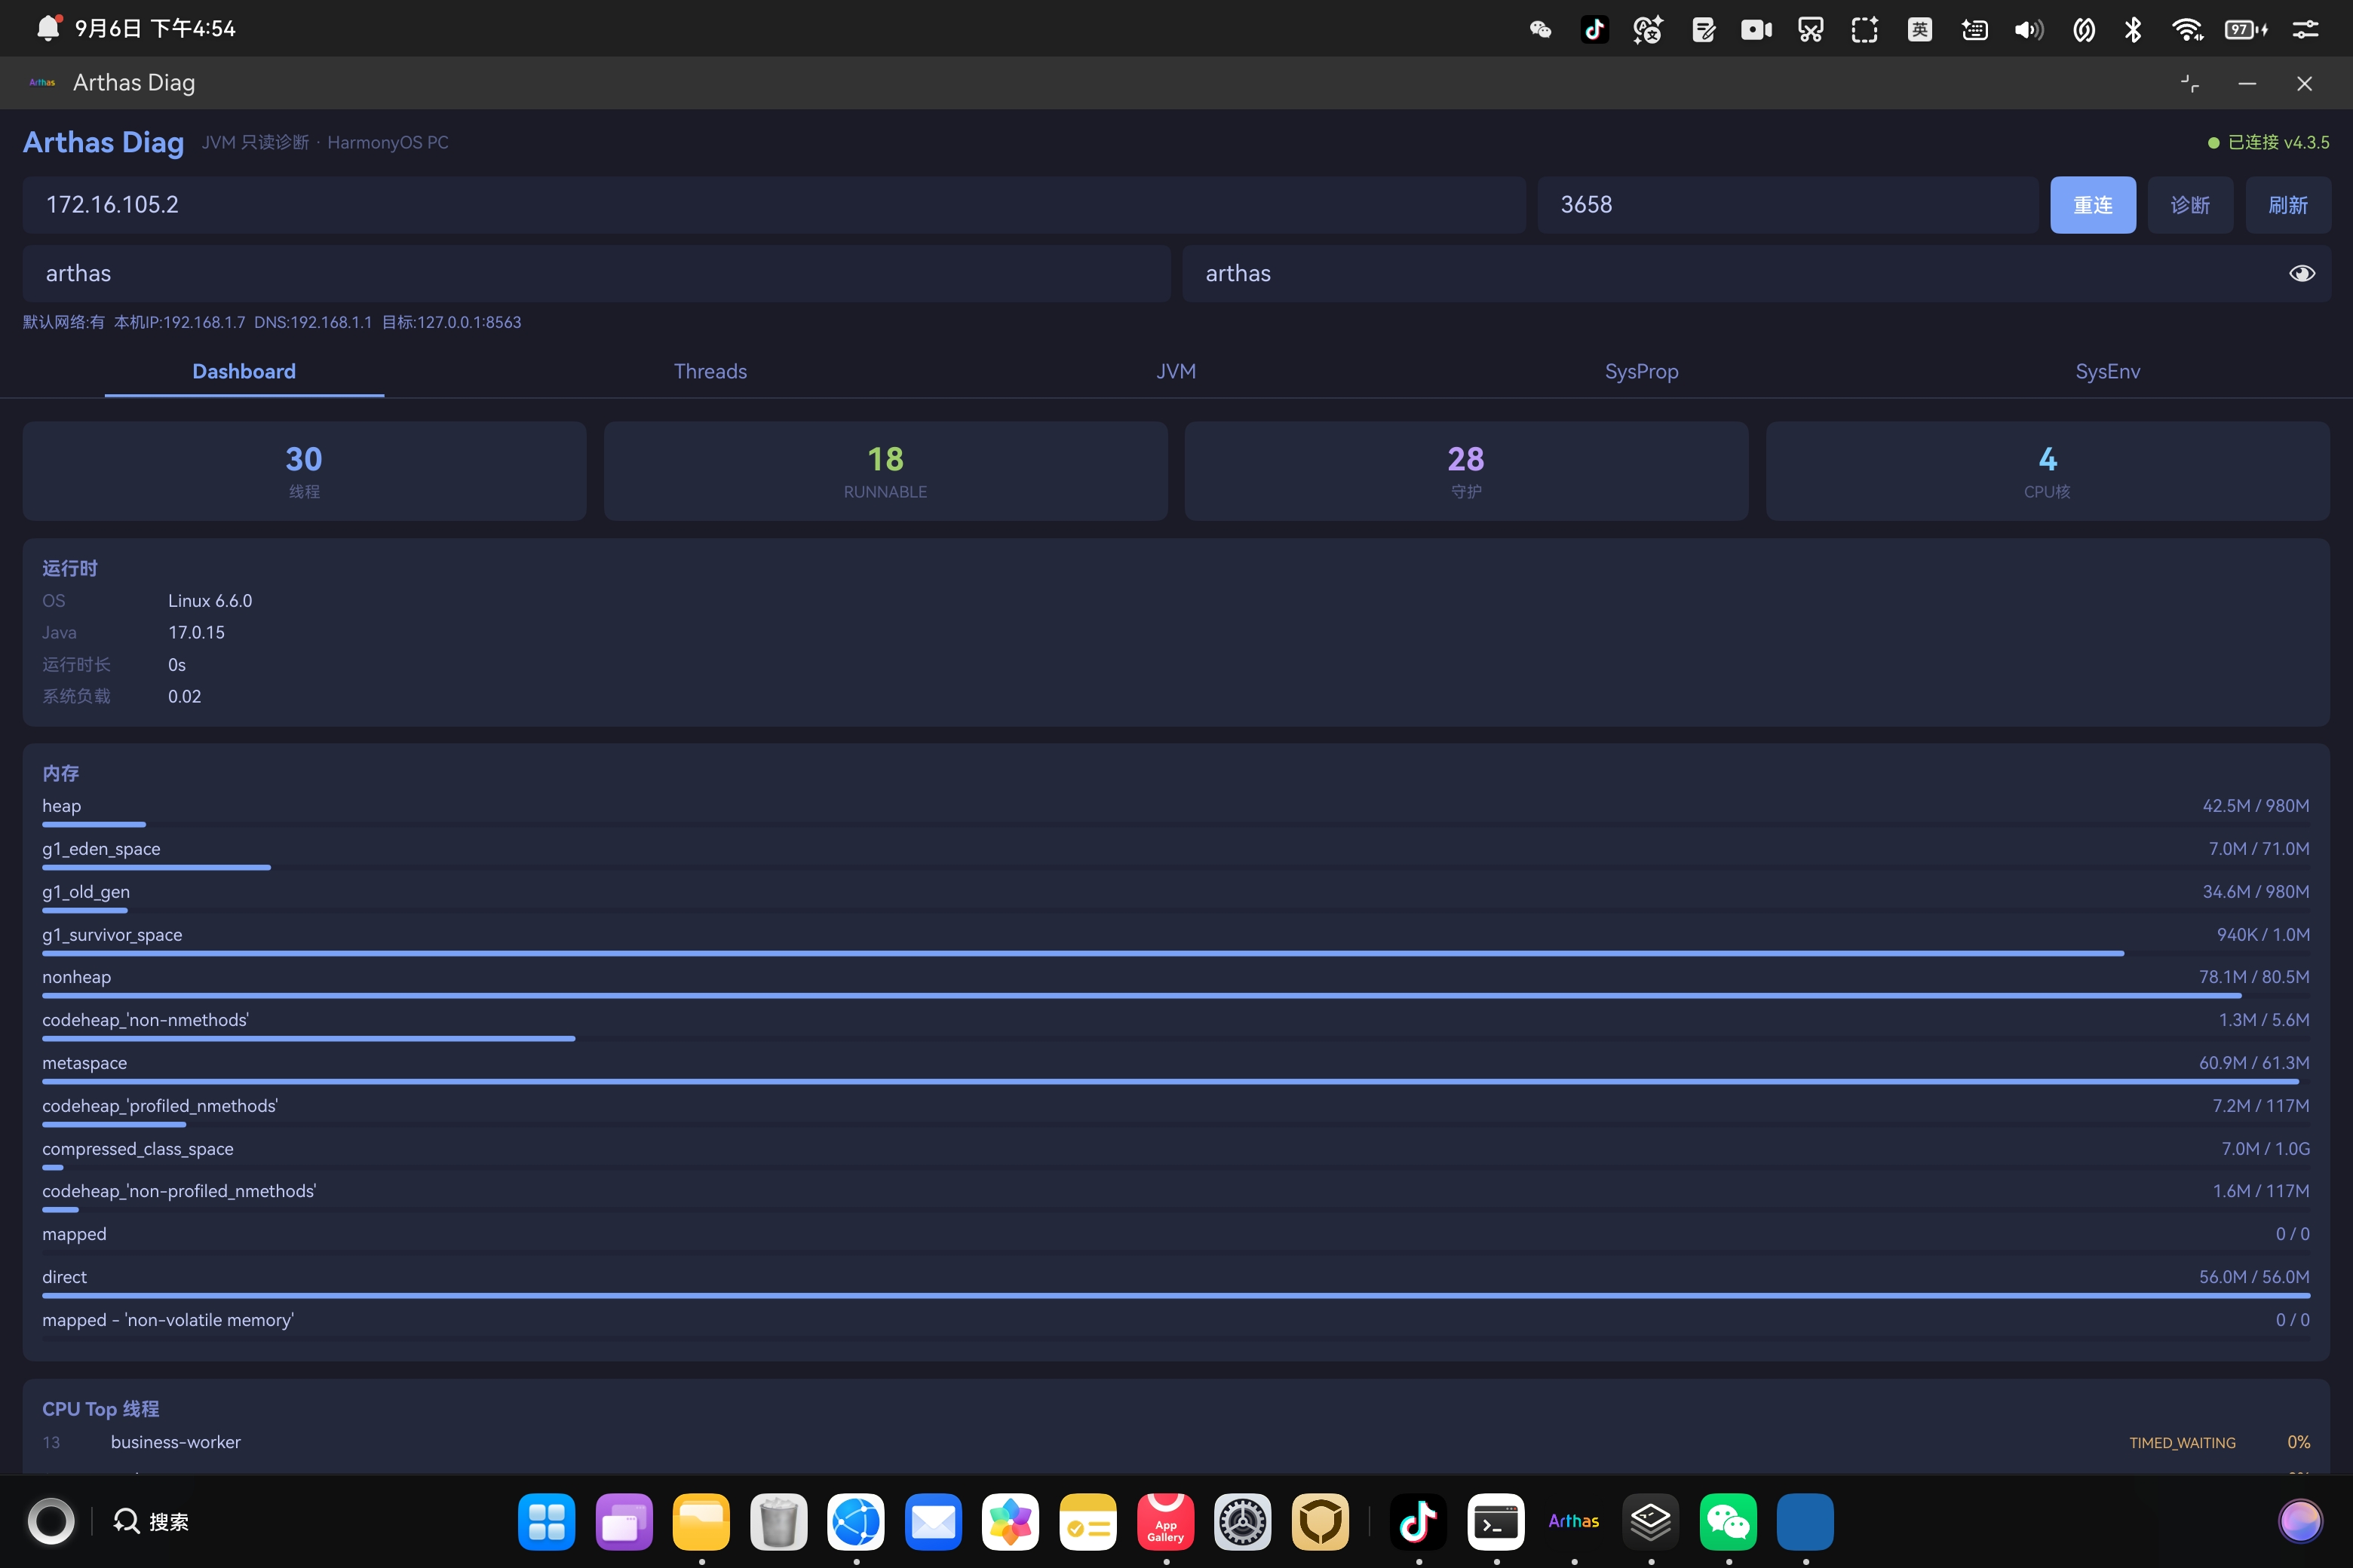Click the 18 RUNNABLE card
This screenshot has width=2353, height=1568.
coord(885,471)
